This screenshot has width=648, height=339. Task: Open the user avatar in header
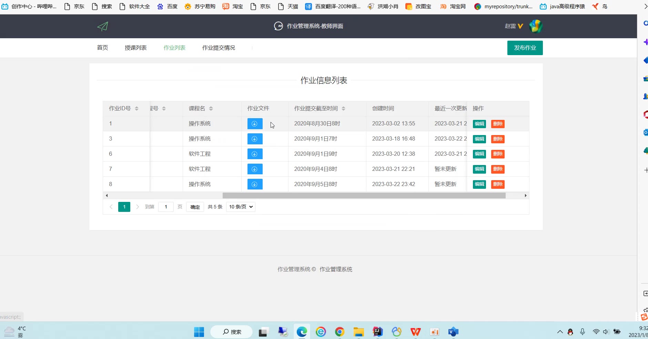[x=536, y=26]
